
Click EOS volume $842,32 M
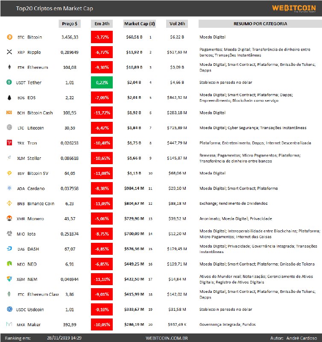coord(177,97)
